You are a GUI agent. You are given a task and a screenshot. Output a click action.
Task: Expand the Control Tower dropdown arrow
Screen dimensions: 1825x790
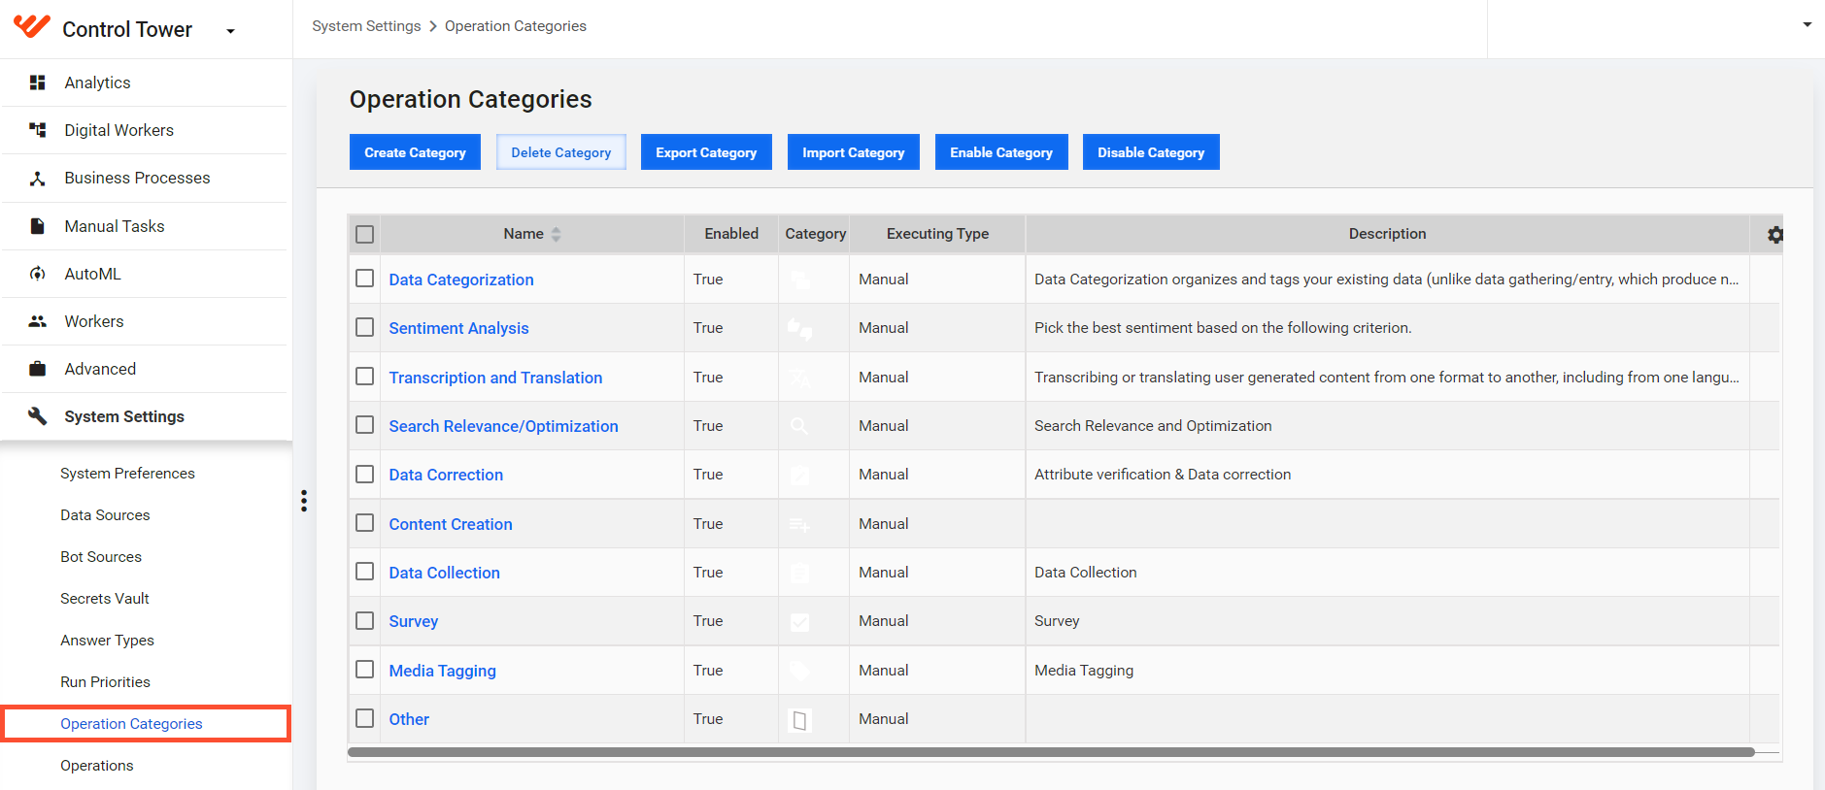click(x=230, y=31)
